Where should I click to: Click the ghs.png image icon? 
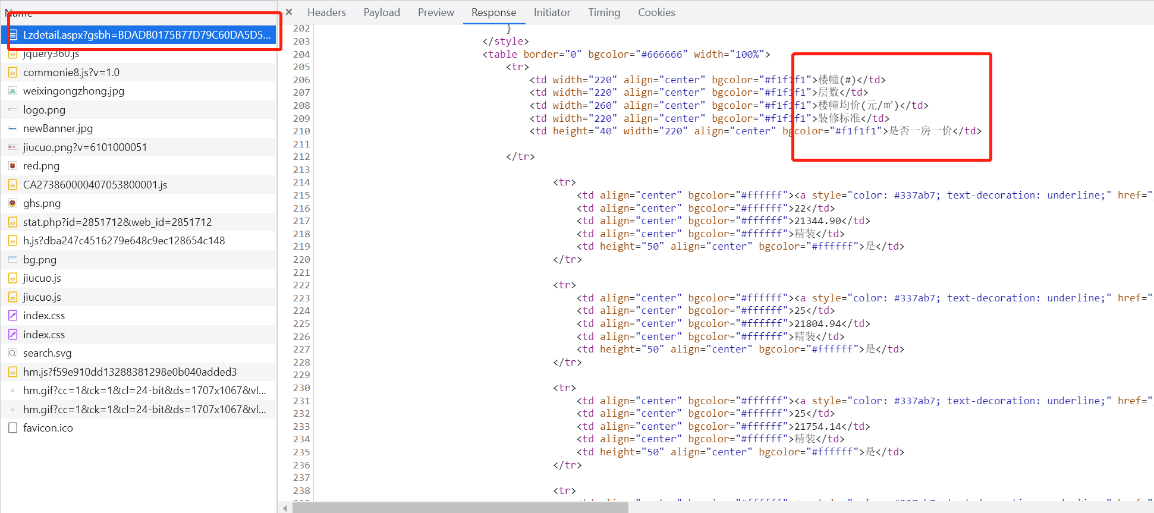[x=12, y=203]
